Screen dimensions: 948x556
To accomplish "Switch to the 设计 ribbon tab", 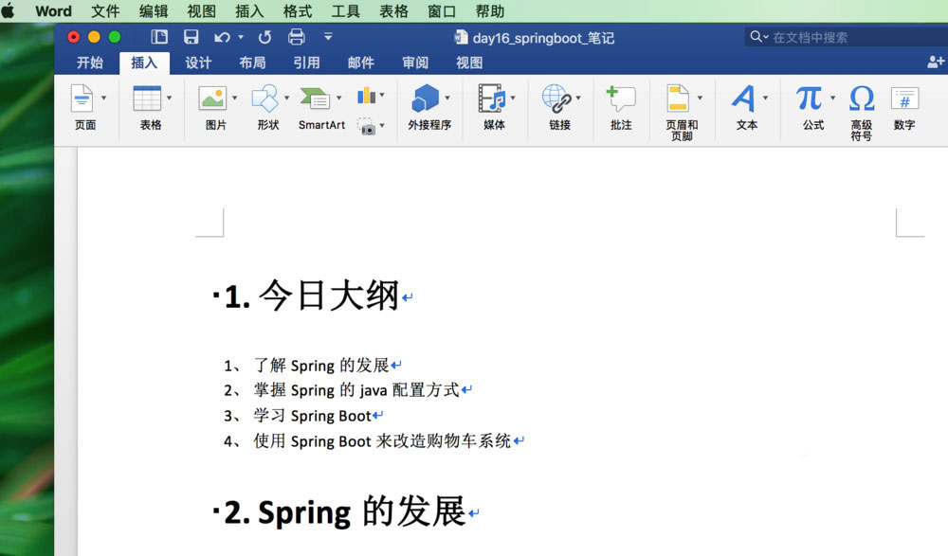I will coord(198,63).
